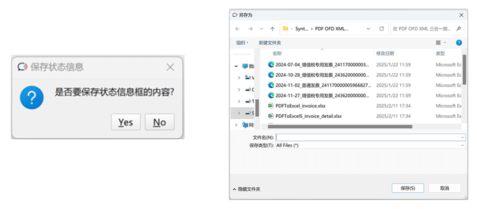The width and height of the screenshot is (477, 209).
Task: Expand the address bar path history dropdown
Action: pos(368,29)
